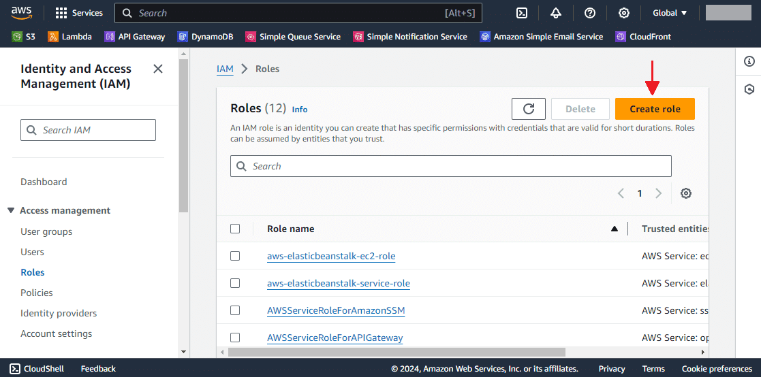Open aws-elasticbeanstalk-service-role link
761x377 pixels.
339,283
